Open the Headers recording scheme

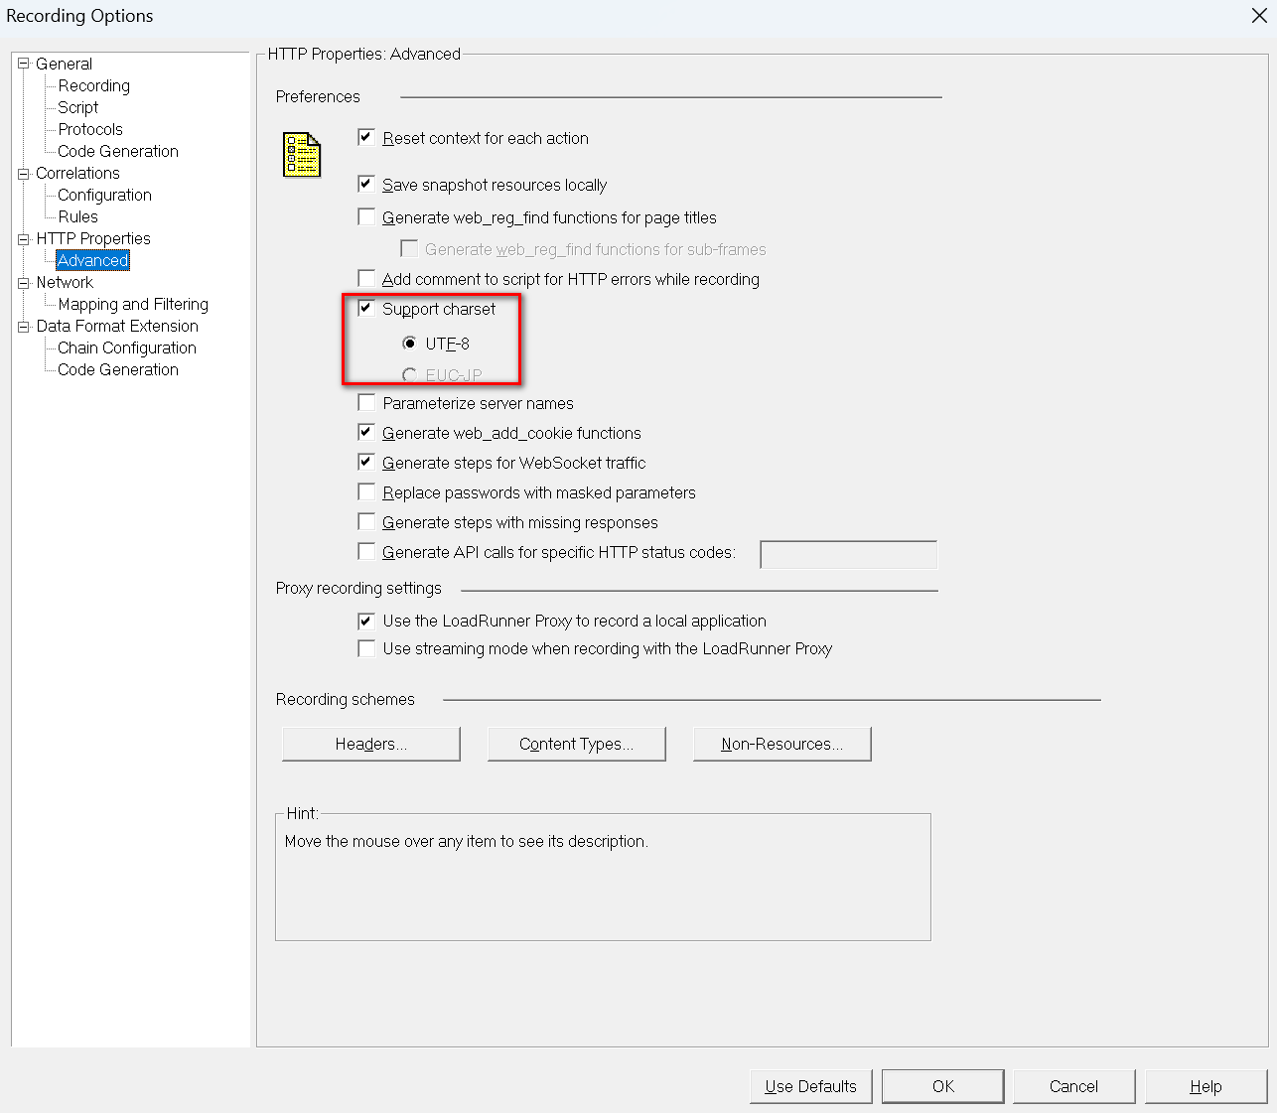pyautogui.click(x=371, y=744)
